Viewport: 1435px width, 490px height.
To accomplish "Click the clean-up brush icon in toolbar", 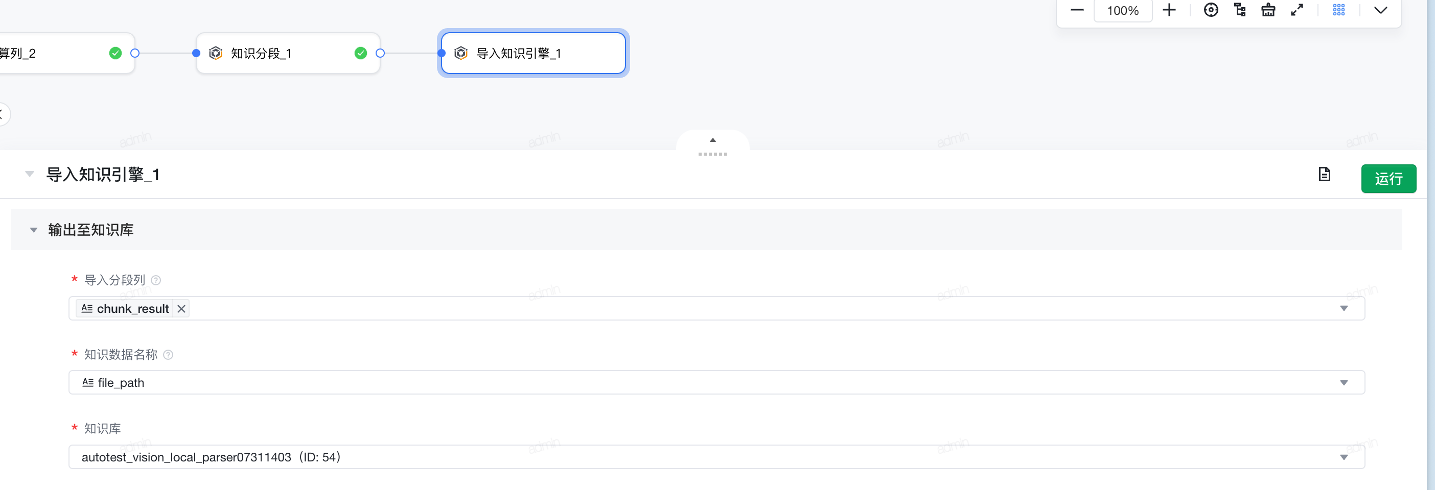I will 1268,10.
